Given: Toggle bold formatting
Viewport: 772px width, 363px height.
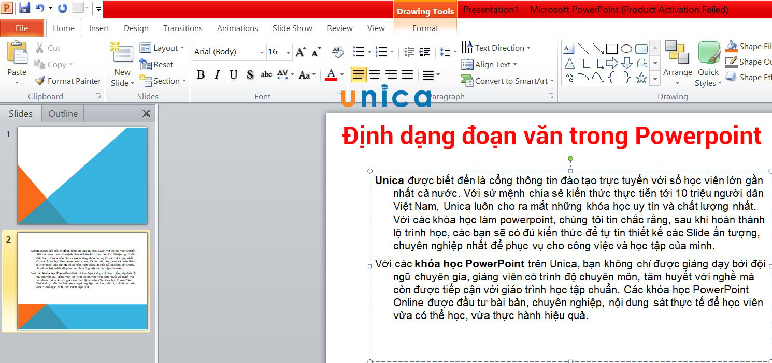Looking at the screenshot, I should point(201,75).
